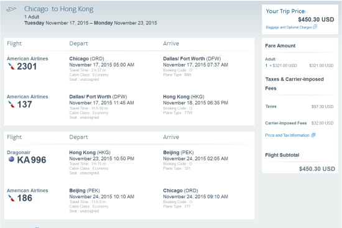The height and width of the screenshot is (228, 342).
Task: Click departure time November 23, 2015 10:50 PM
Action: [101, 158]
